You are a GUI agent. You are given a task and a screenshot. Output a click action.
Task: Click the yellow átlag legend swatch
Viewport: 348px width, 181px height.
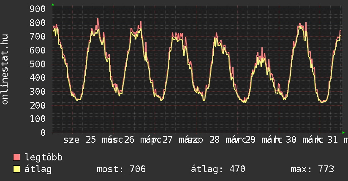[x=17, y=169]
